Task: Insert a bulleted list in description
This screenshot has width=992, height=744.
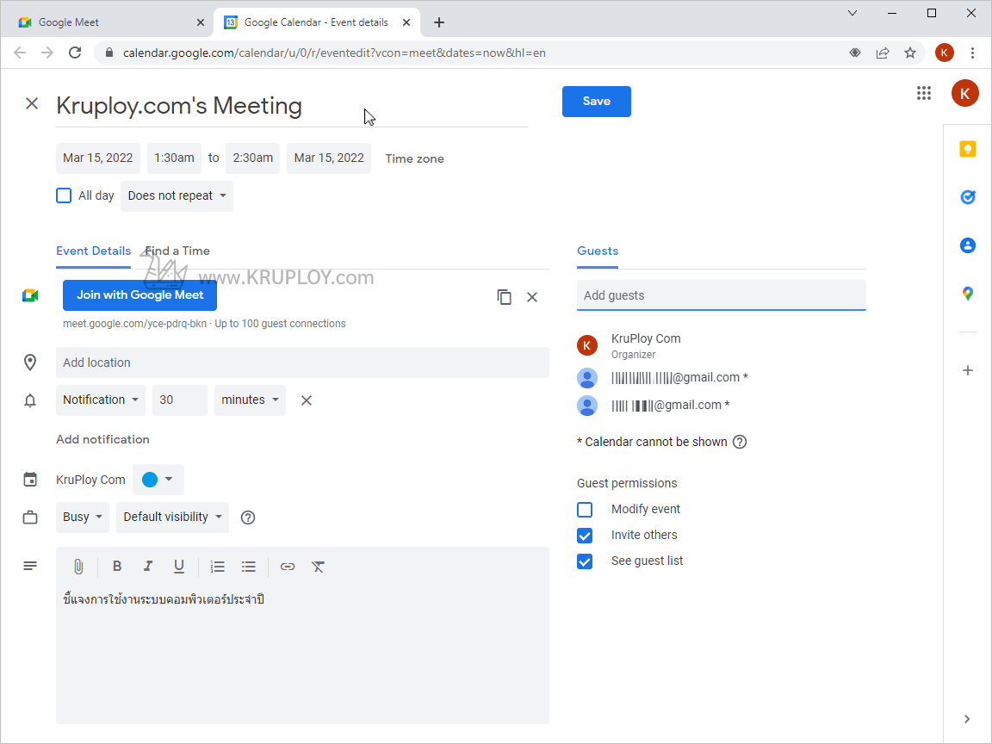Action: [x=249, y=567]
